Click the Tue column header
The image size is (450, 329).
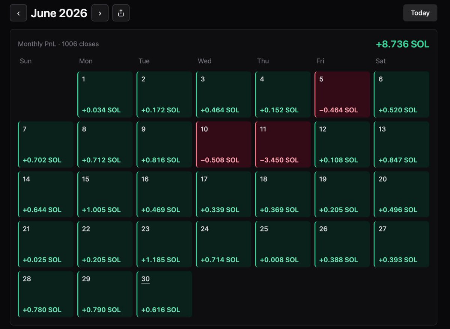[x=144, y=61]
